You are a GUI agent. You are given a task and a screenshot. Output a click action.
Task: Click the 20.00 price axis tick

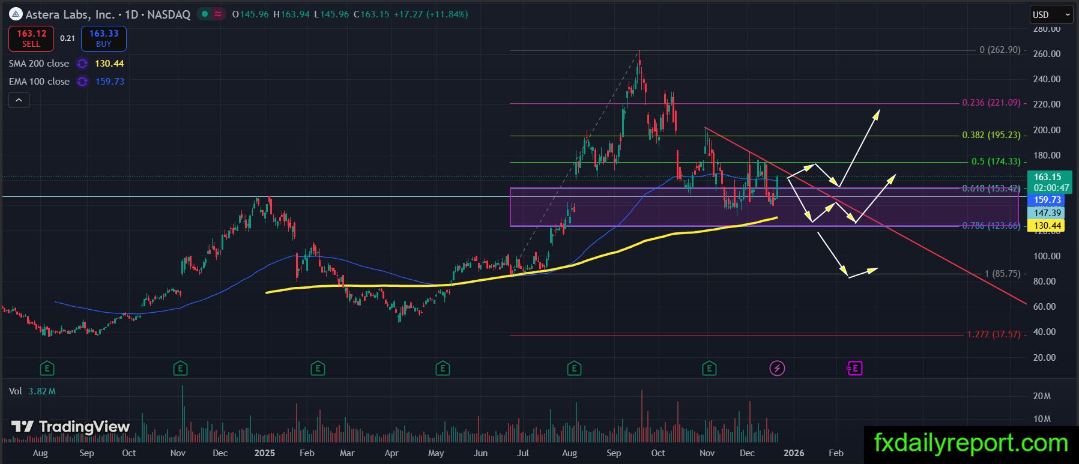tap(1044, 358)
